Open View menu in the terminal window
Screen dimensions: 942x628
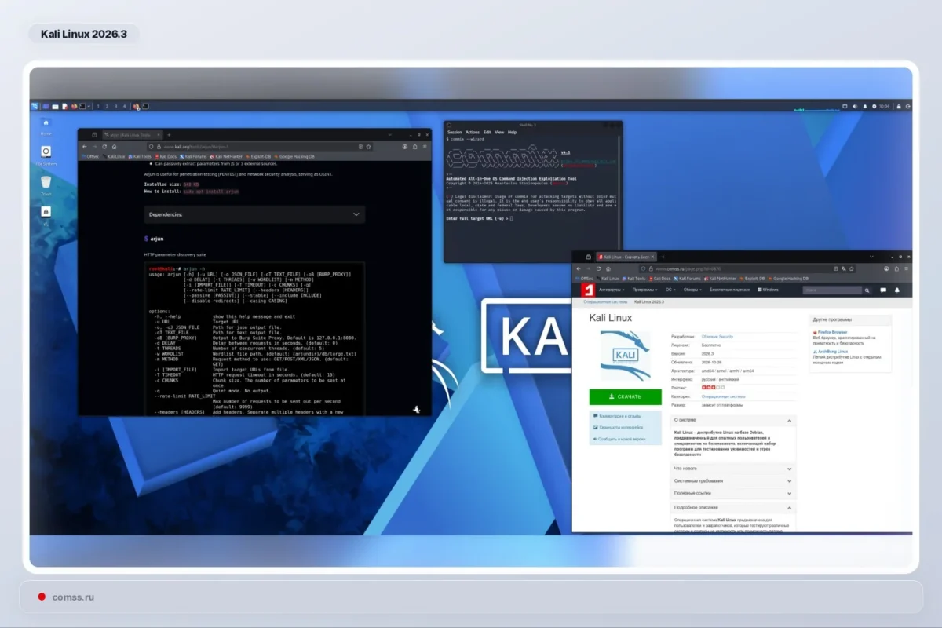[499, 132]
